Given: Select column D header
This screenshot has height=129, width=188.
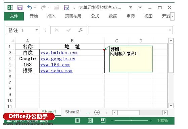Looking at the screenshot, I should (141, 41).
